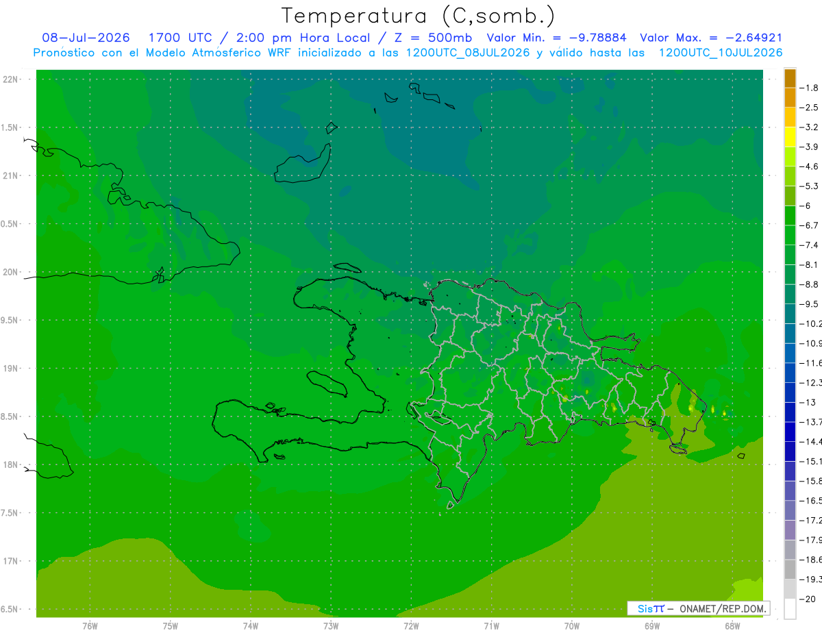Click the "22N" latitude label
Image resolution: width=822 pixels, height=635 pixels.
tap(11, 79)
